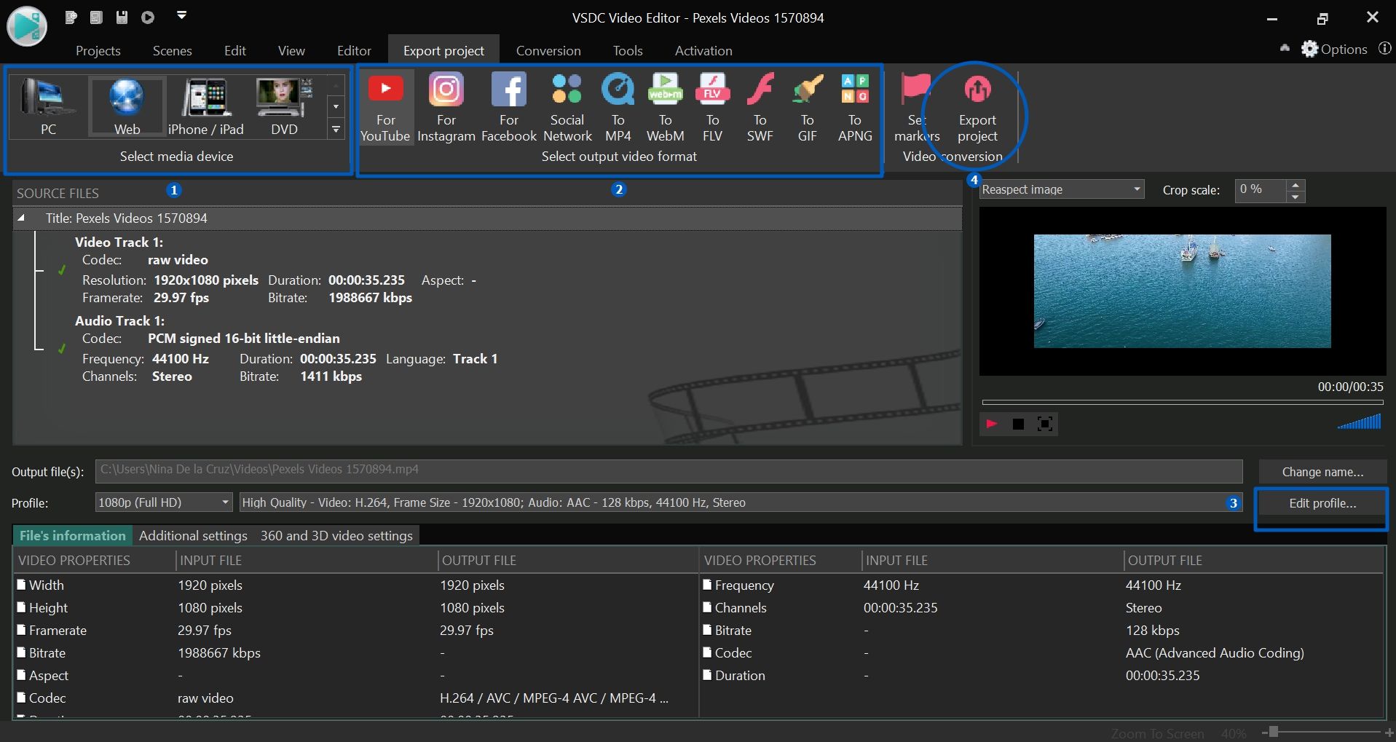Toggle fullscreen preview
The width and height of the screenshot is (1396, 742).
coord(1045,424)
